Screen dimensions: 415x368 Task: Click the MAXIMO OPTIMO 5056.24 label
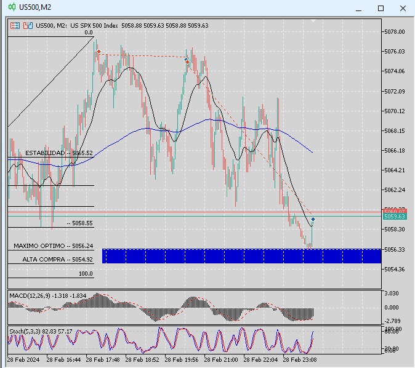point(53,246)
